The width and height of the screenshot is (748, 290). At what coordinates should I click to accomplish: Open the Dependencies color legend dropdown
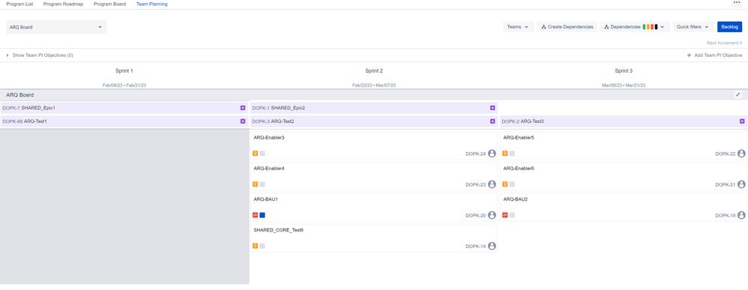[x=635, y=27]
